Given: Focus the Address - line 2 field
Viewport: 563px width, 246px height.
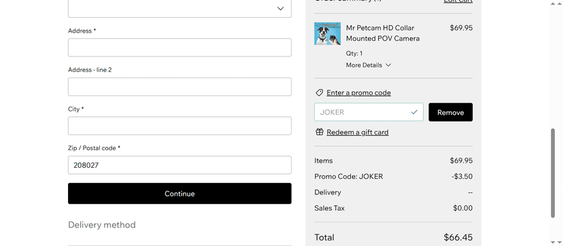Looking at the screenshot, I should click(x=180, y=87).
